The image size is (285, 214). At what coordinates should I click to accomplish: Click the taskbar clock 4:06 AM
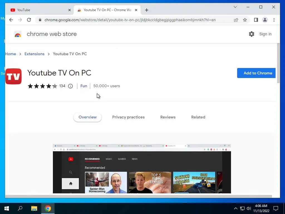click(x=261, y=206)
